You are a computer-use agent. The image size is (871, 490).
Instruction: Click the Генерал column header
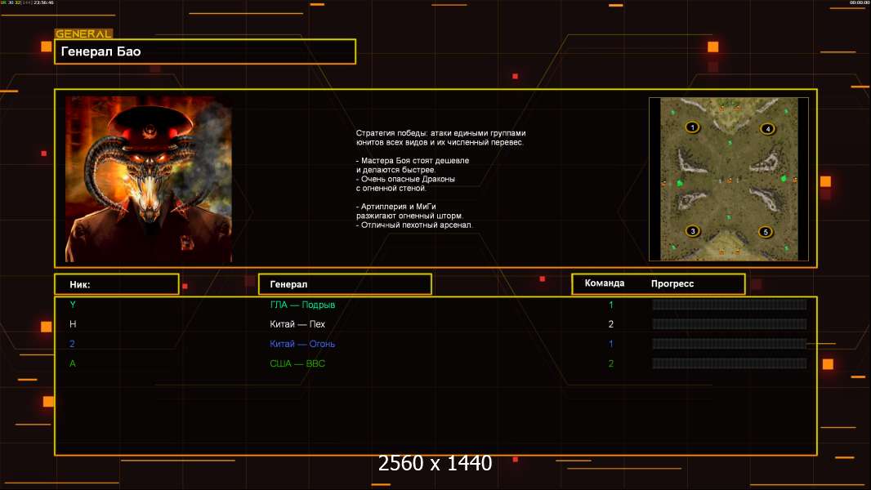(344, 284)
